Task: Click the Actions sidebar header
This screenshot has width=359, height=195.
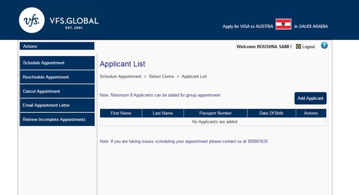Action: [x=57, y=46]
